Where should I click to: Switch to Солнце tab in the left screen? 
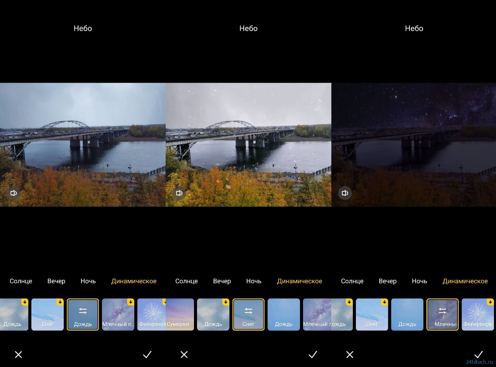(x=21, y=281)
